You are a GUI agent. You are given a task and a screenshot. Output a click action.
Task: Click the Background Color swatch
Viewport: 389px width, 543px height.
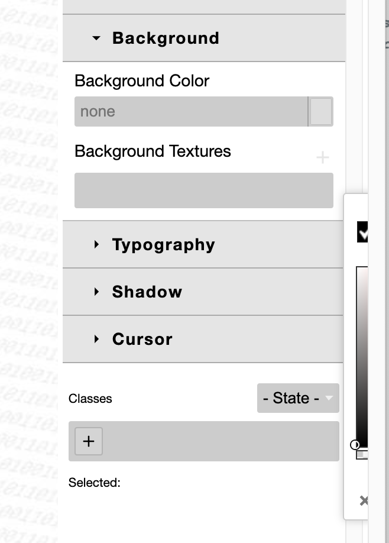[320, 111]
